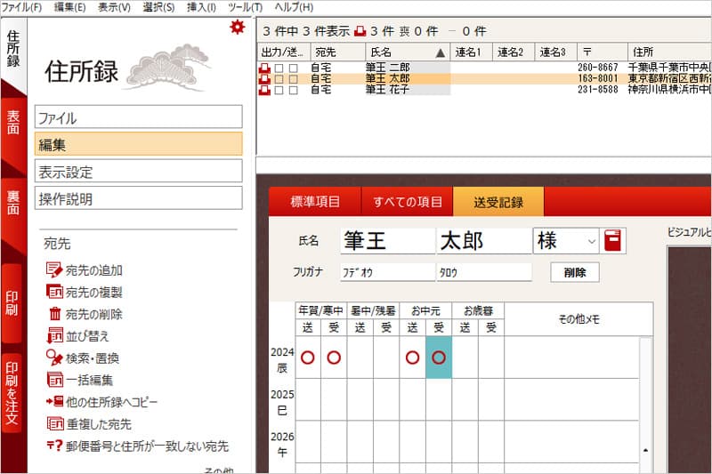Open the 選択(S) menu

click(158, 7)
